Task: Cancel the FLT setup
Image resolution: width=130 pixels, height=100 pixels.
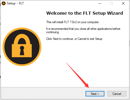Action: coord(117,94)
